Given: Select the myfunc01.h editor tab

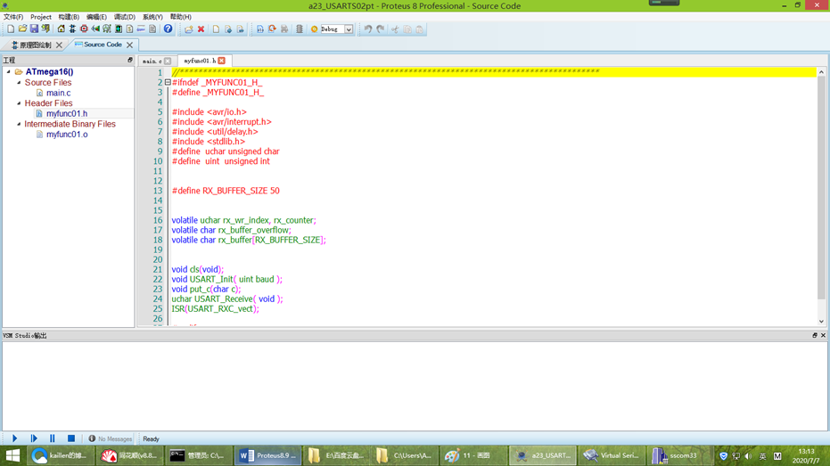Looking at the screenshot, I should point(200,61).
